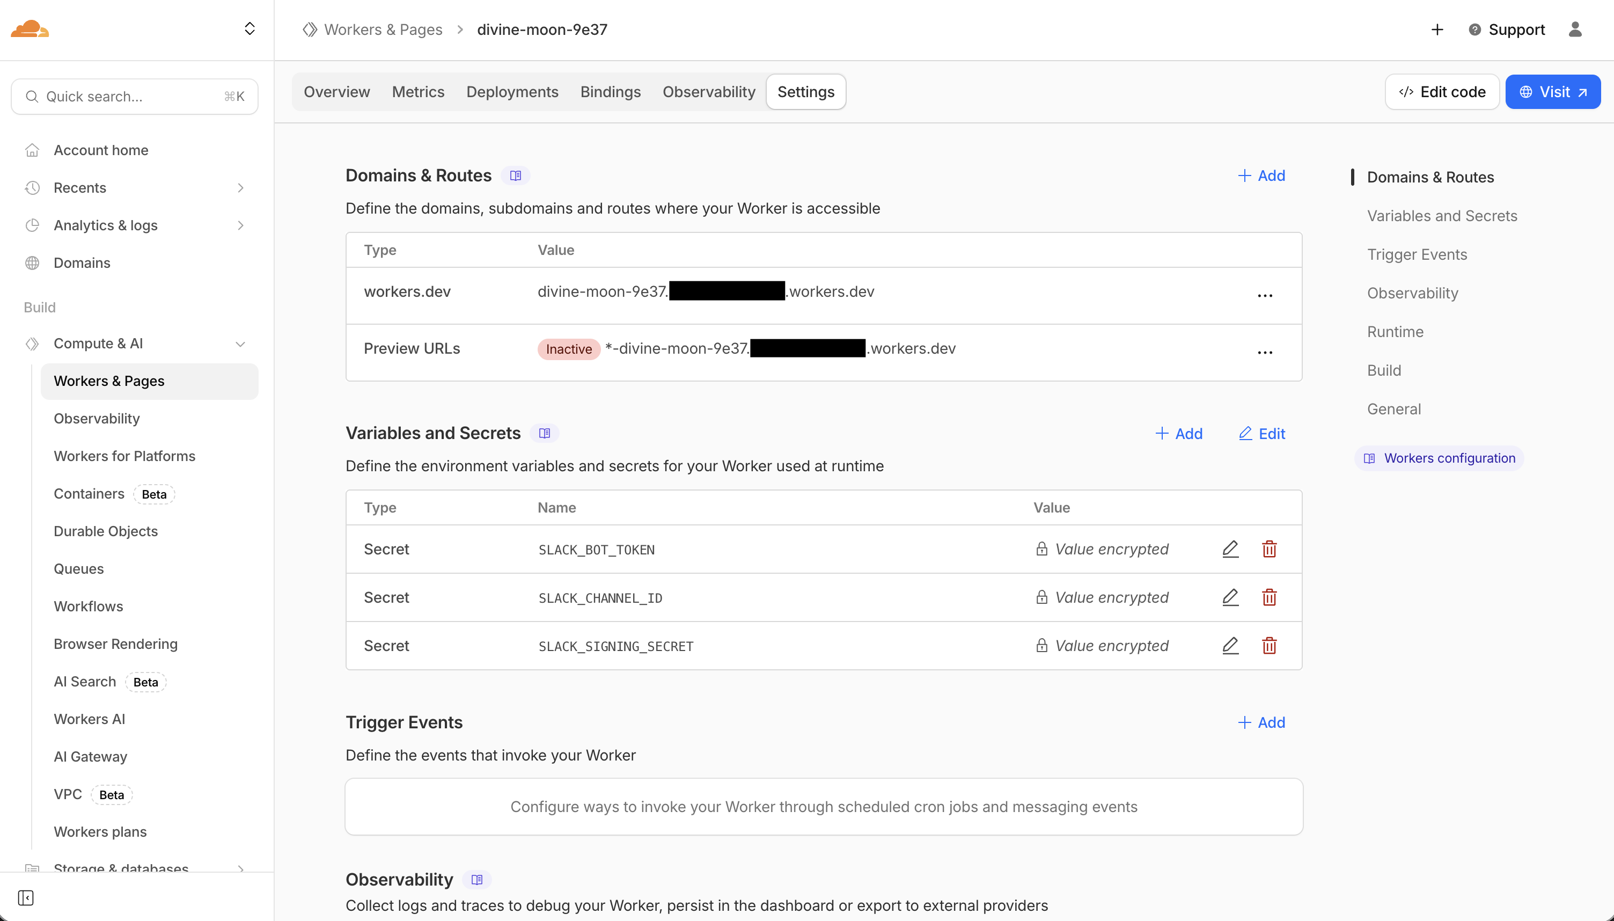Open the Support menu
Viewport: 1614px width, 921px height.
pyautogui.click(x=1507, y=29)
